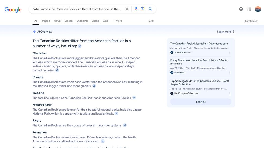Screen dimensions: 264x148
Task: Click the Britannica source name text
Action: 179,73
